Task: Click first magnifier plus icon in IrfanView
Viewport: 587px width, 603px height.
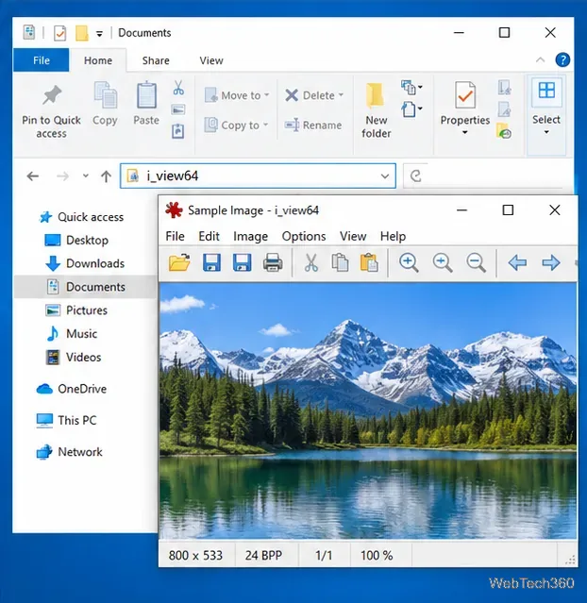Action: tap(409, 263)
